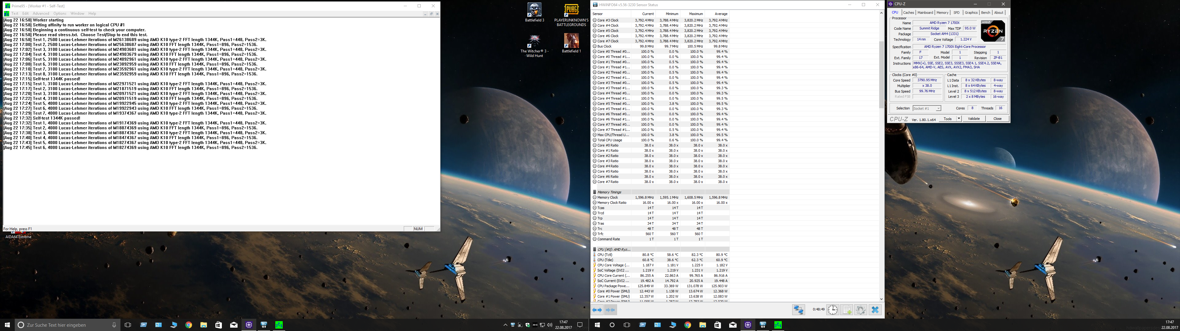Click HWiNFO shrink columns arrows icon
Viewport: 1180px width, 331px height.
click(x=610, y=310)
